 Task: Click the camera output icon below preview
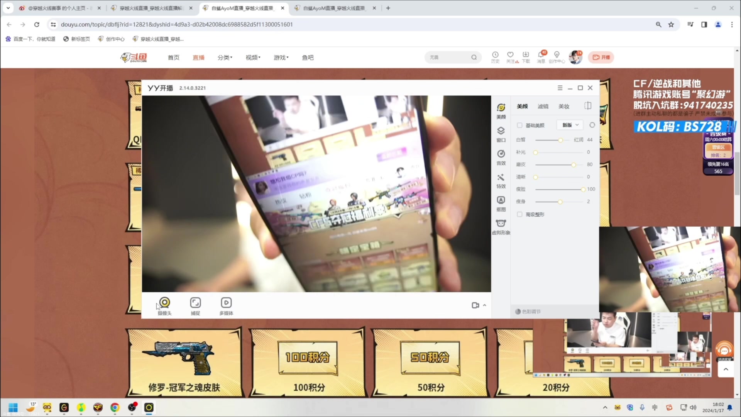pyautogui.click(x=475, y=305)
